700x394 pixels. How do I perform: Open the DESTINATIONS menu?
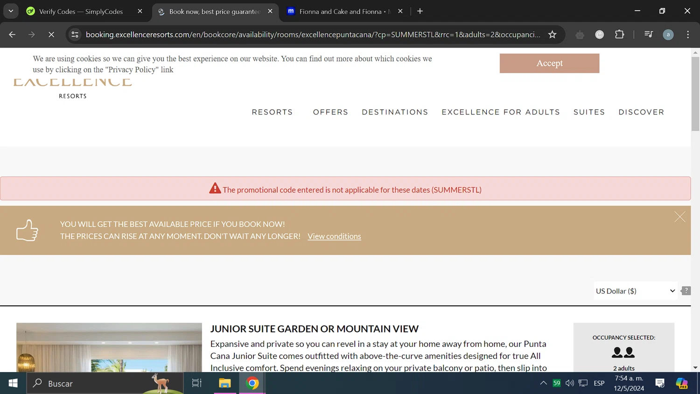[x=395, y=112]
